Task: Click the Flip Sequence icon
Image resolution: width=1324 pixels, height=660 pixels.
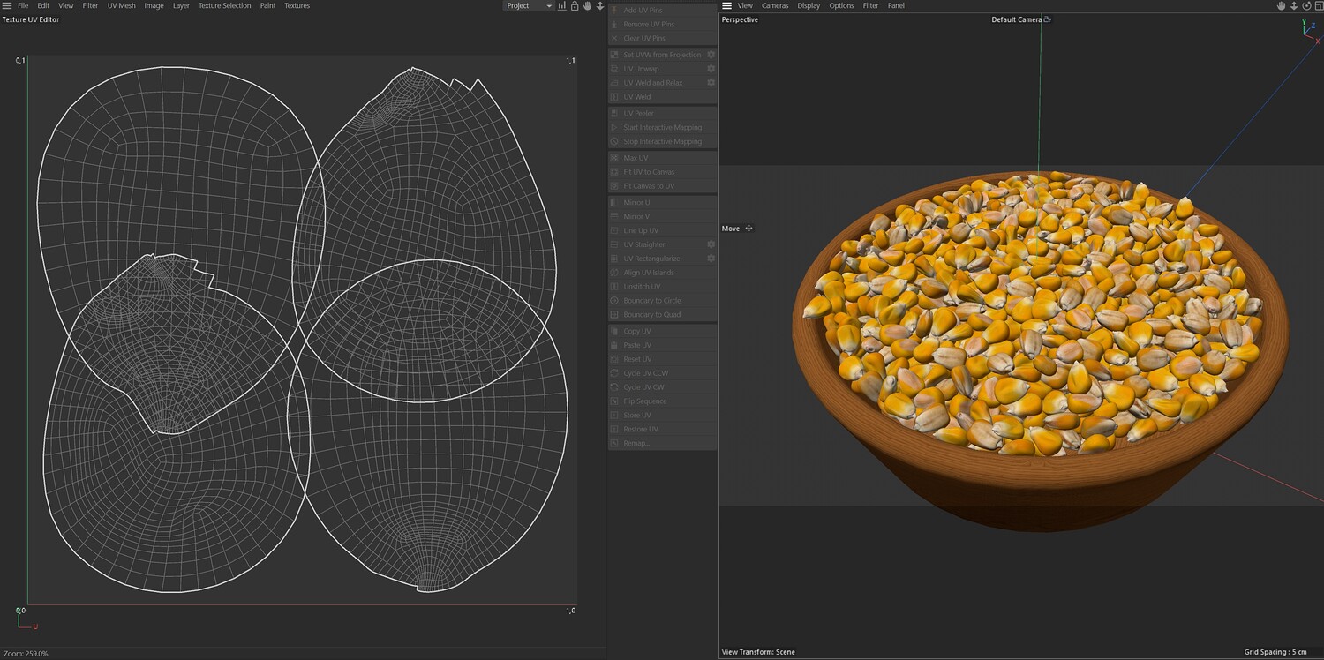Action: pyautogui.click(x=615, y=401)
